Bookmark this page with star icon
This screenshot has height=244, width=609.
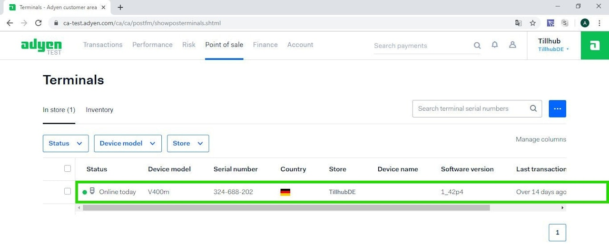(x=532, y=23)
